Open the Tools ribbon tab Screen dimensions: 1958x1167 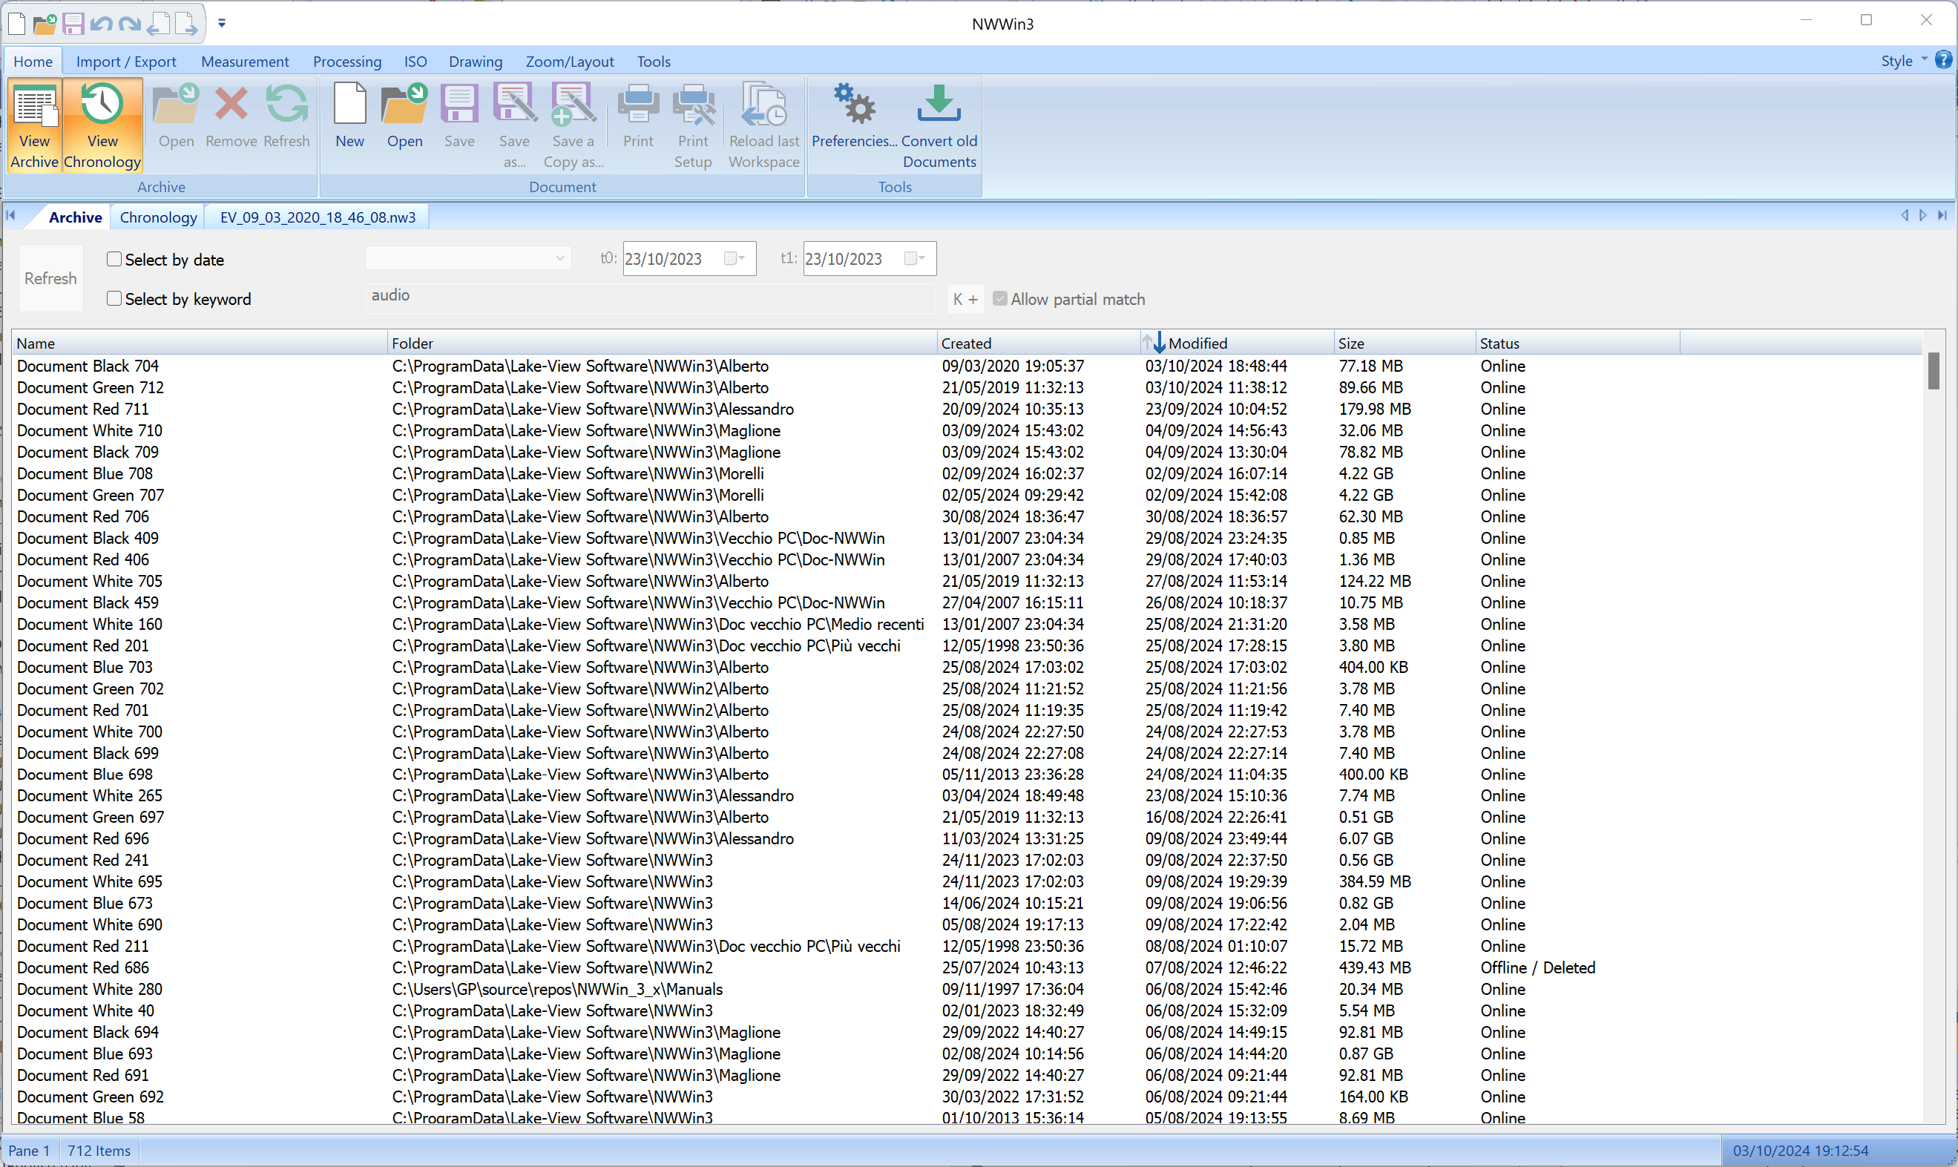click(x=654, y=62)
